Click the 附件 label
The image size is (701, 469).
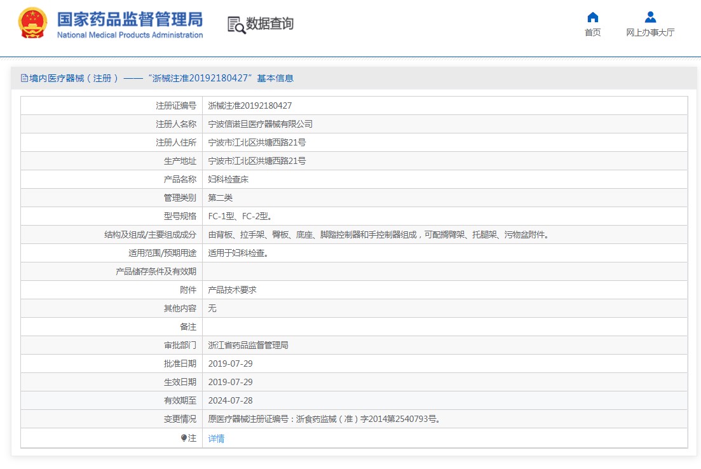pos(188,290)
